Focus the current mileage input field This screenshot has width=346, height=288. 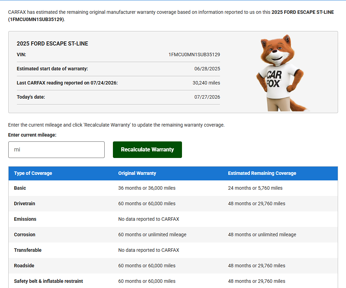(57, 150)
